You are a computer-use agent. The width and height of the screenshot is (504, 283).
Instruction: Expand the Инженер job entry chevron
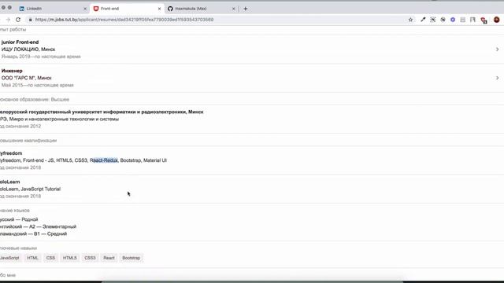[x=497, y=78]
